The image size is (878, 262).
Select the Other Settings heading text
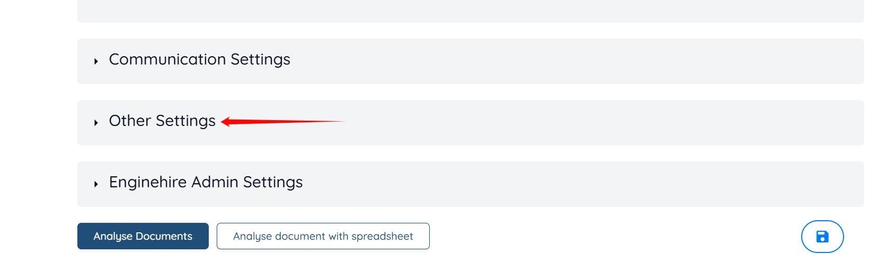click(162, 121)
